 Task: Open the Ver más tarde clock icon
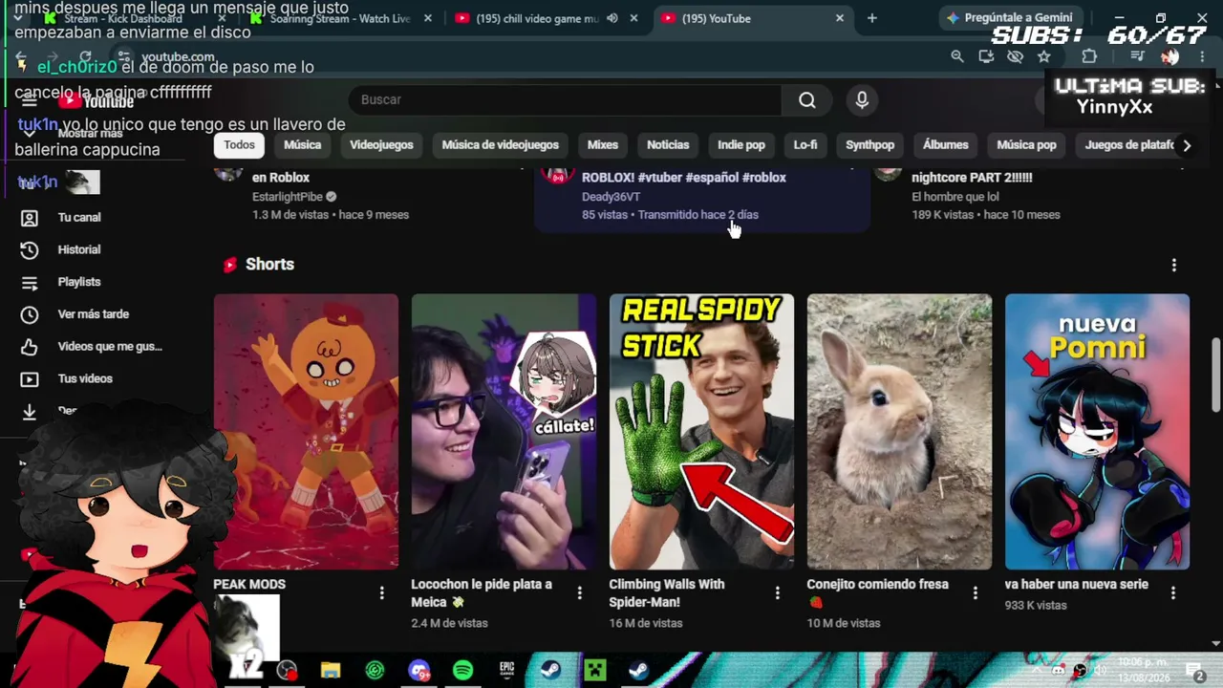[30, 314]
